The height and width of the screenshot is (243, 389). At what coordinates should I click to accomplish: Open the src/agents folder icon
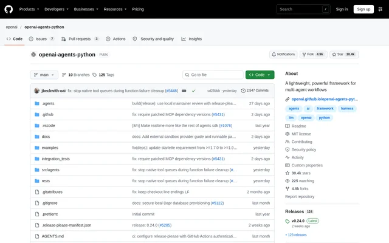[x=37, y=170]
